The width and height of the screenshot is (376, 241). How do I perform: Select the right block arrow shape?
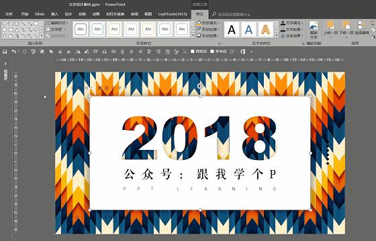point(36,29)
